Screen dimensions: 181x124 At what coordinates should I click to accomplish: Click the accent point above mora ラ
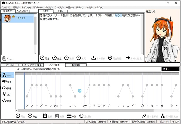tap(75, 96)
